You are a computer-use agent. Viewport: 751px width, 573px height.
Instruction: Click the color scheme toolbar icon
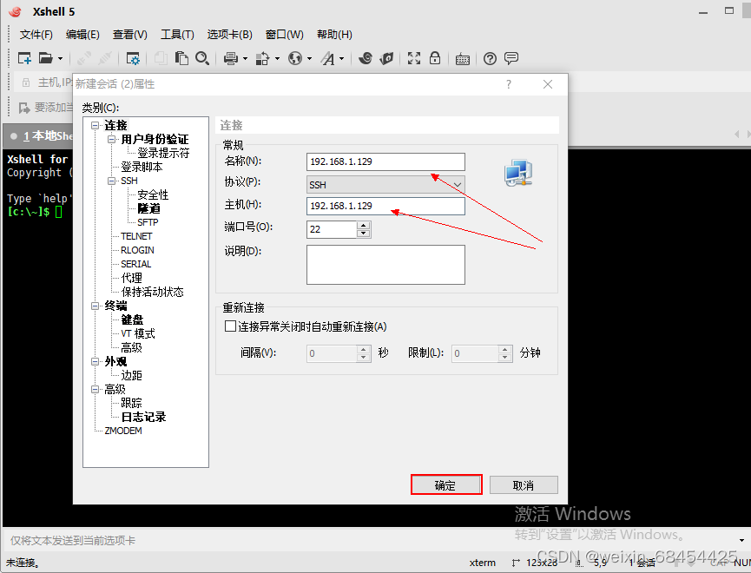coord(262,58)
